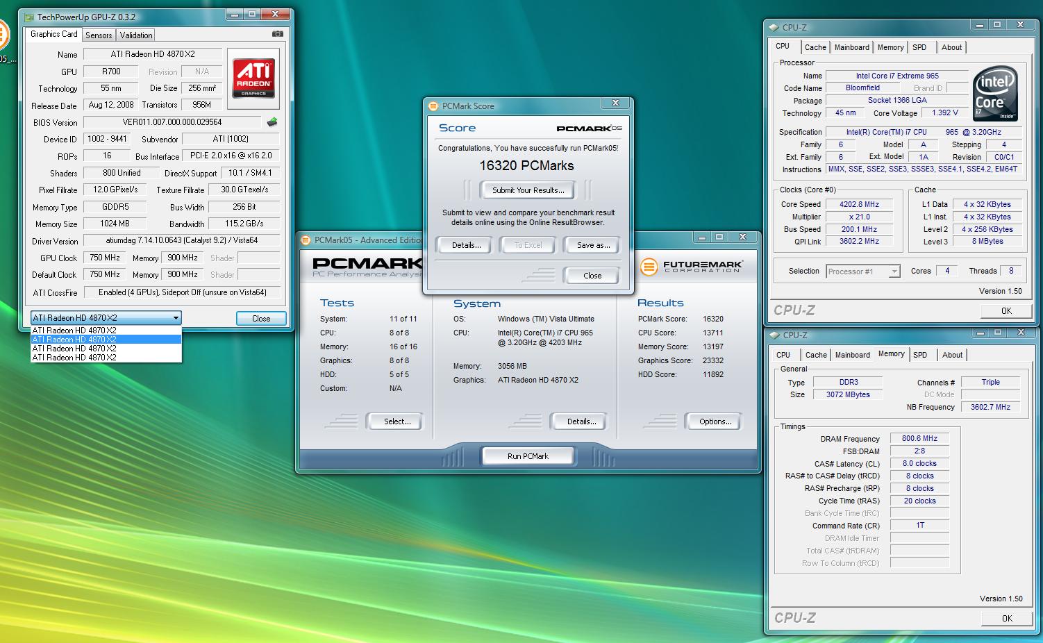1043x643 pixels.
Task: Click the BIOS save chip icon
Action: pos(272,122)
